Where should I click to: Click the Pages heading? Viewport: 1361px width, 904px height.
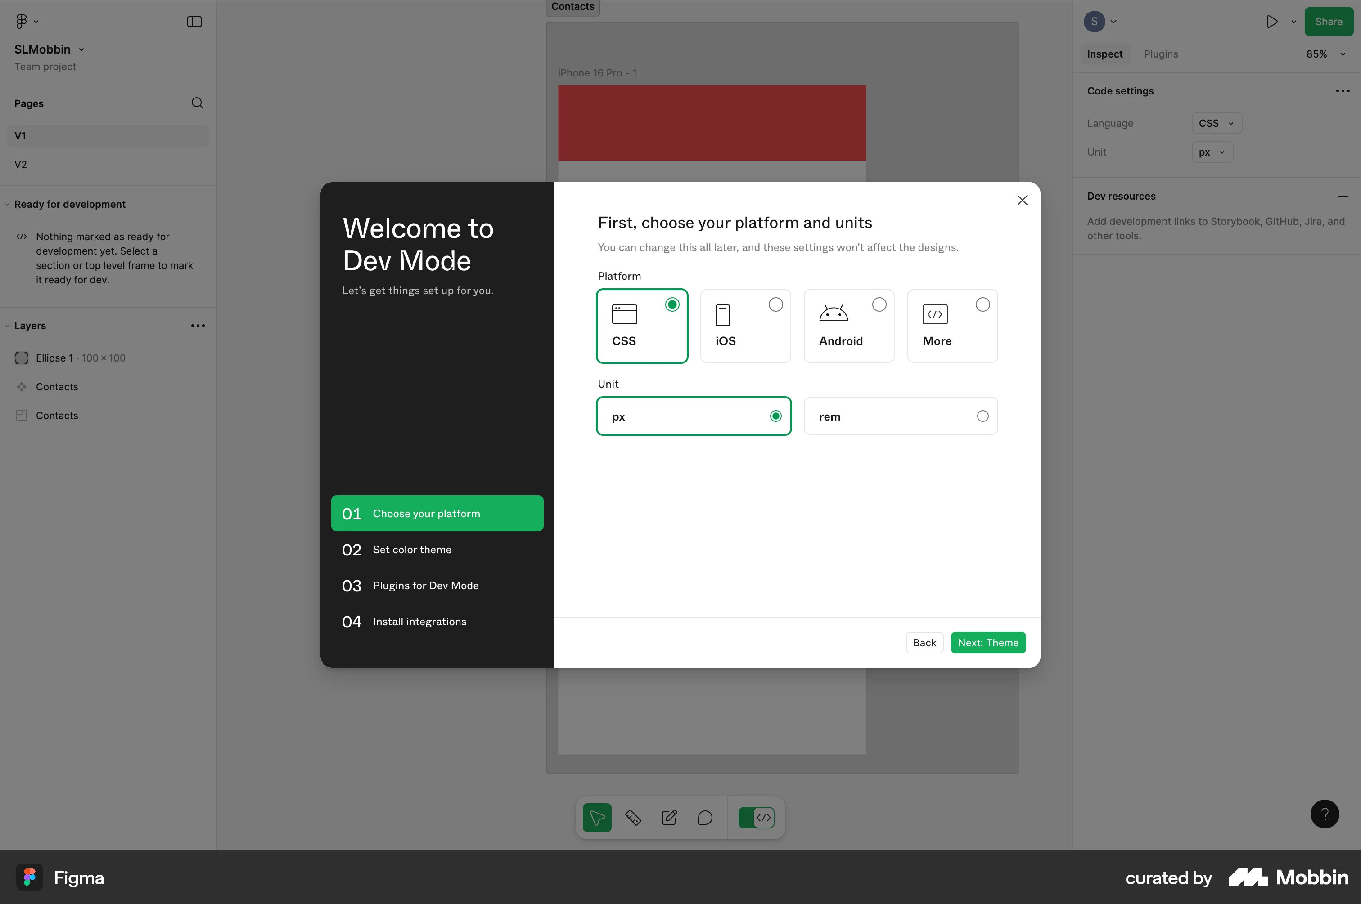(x=29, y=103)
